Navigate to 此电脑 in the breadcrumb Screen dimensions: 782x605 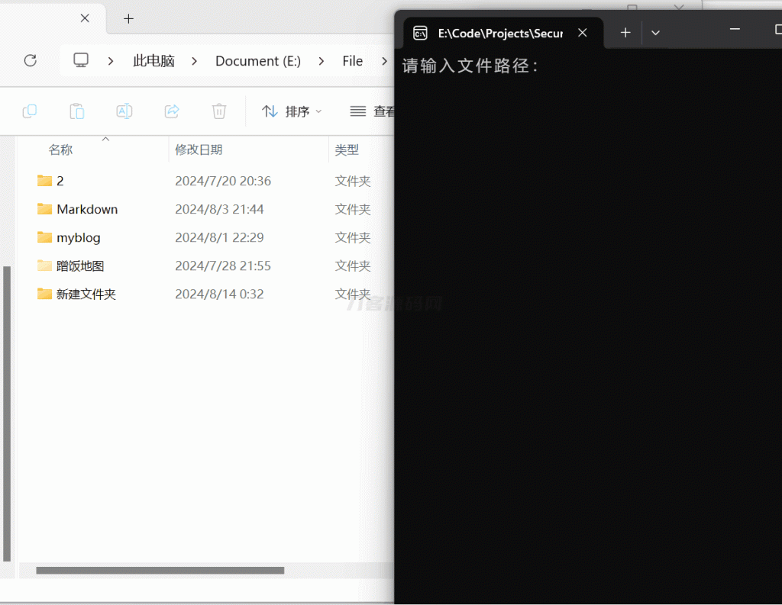(153, 60)
